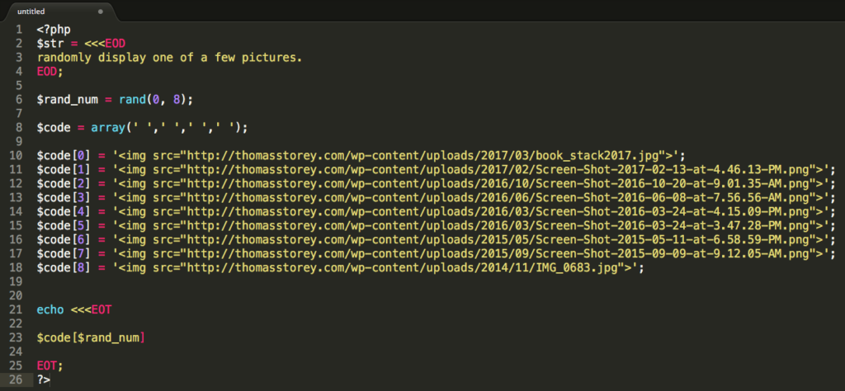Click '$code[3]' on line 13
This screenshot has width=845, height=391.
click(x=64, y=198)
